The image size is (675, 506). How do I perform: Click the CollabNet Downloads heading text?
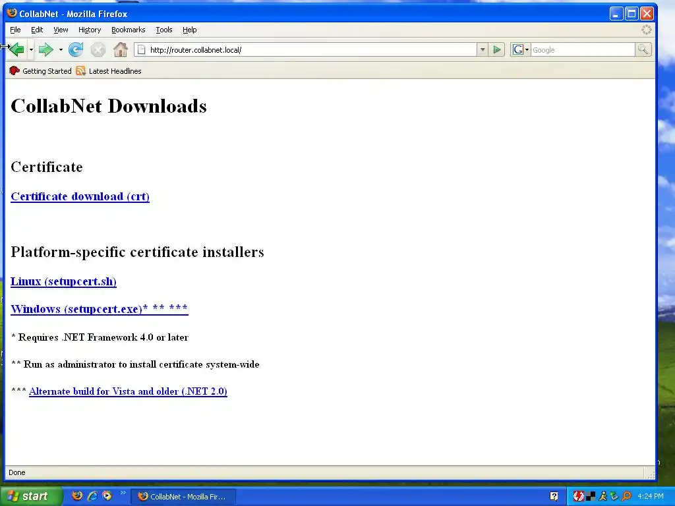point(109,106)
